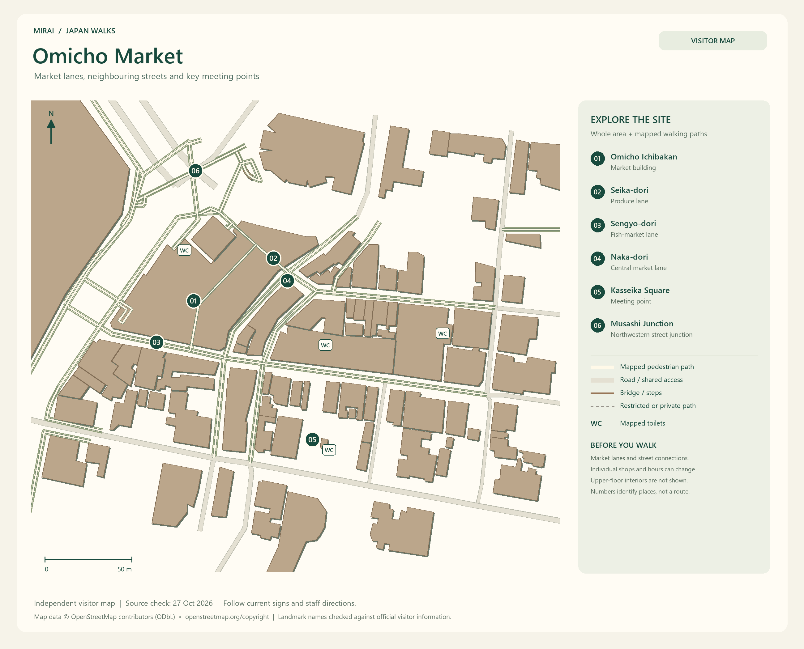
Task: Click the WC icon beside marker 05
Action: tap(329, 450)
